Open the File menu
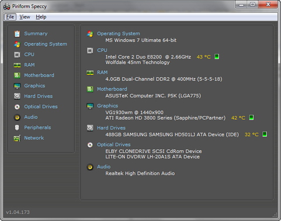Viewport: 281px width, 221px height. coord(10,17)
